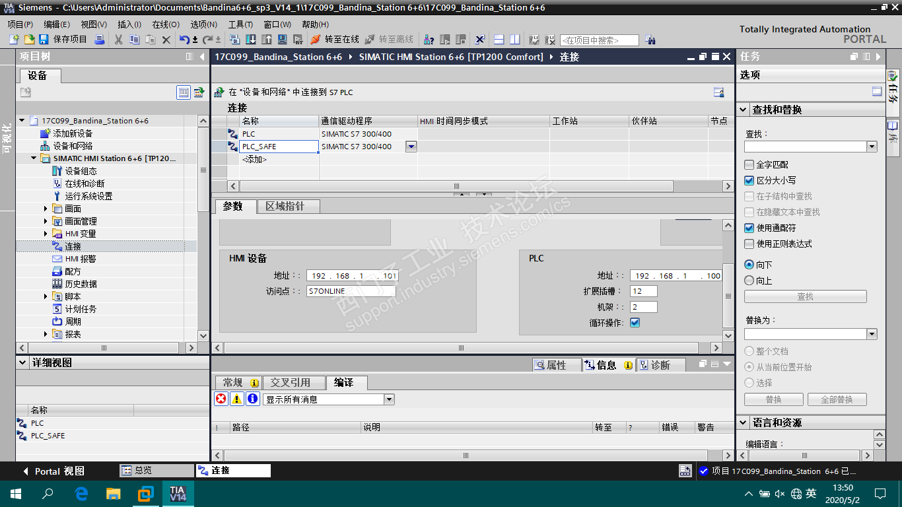Enable the 全字匹配 whole-word checkbox
The width and height of the screenshot is (902, 507).
point(749,164)
